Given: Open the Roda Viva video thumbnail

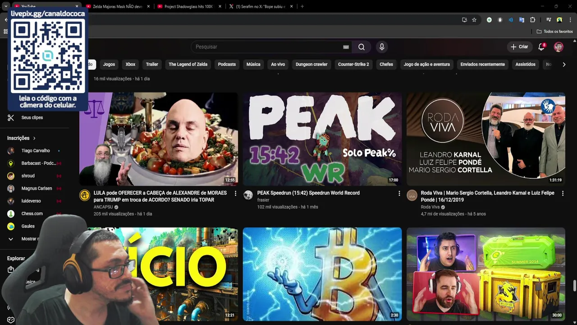Looking at the screenshot, I should (486, 139).
